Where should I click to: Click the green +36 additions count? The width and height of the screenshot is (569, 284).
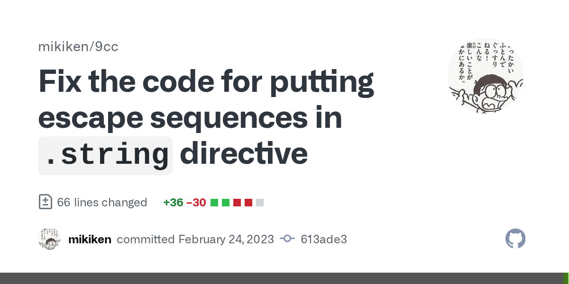pos(173,203)
